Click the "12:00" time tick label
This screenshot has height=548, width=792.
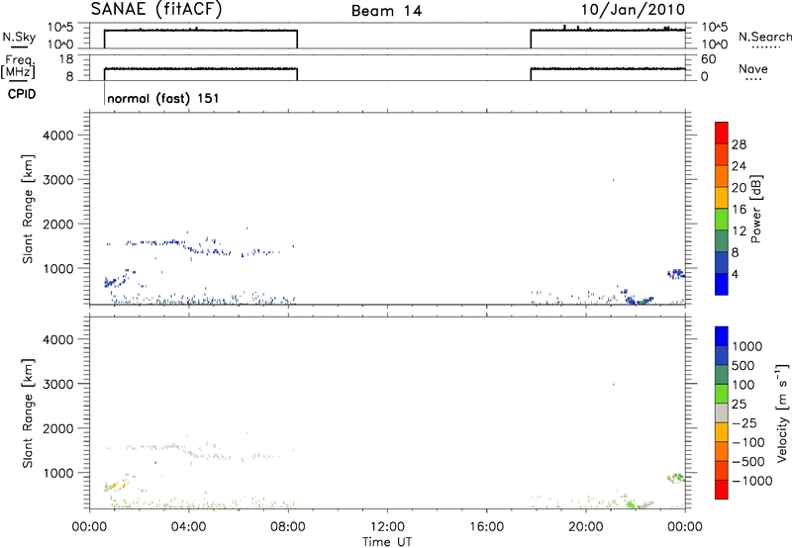(x=387, y=527)
